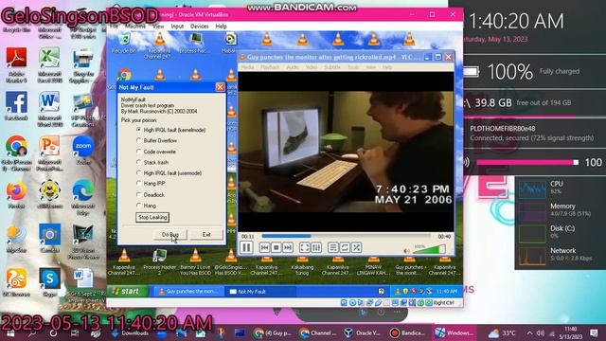Select Hang IRP radio option
The image size is (606, 341).
[x=139, y=183]
